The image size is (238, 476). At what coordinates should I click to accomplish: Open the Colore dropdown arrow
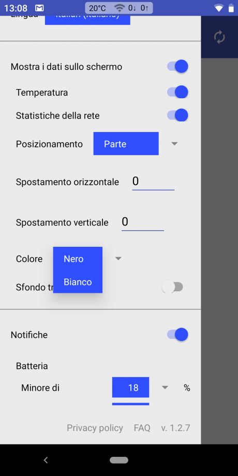[118, 259]
